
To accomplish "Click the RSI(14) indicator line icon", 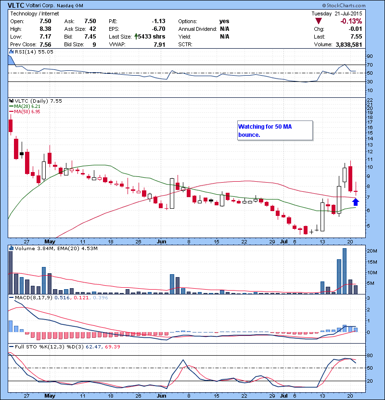I will coord(11,52).
